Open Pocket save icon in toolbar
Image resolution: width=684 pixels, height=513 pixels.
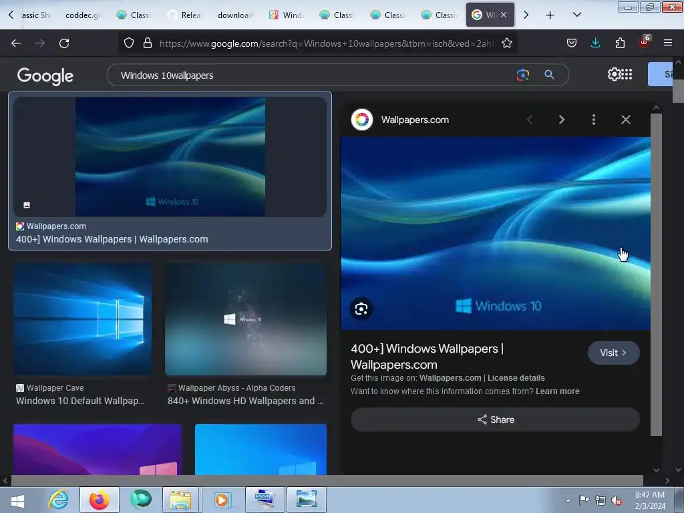click(572, 43)
